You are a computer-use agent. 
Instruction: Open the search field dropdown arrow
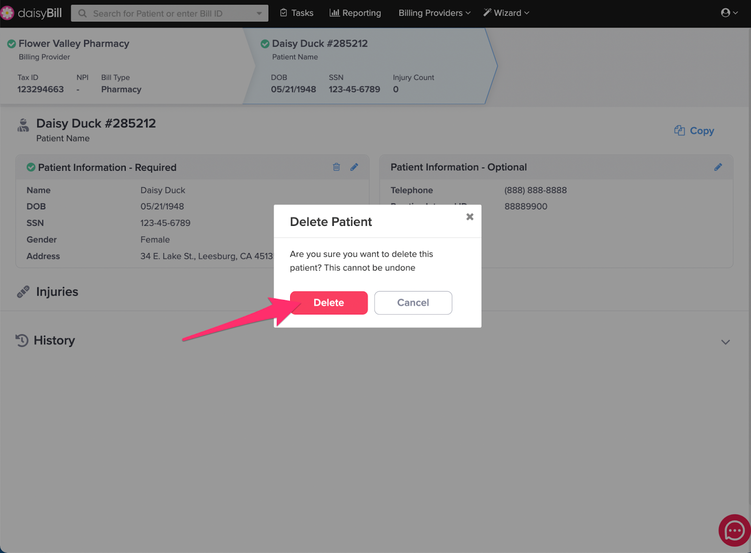pyautogui.click(x=259, y=13)
